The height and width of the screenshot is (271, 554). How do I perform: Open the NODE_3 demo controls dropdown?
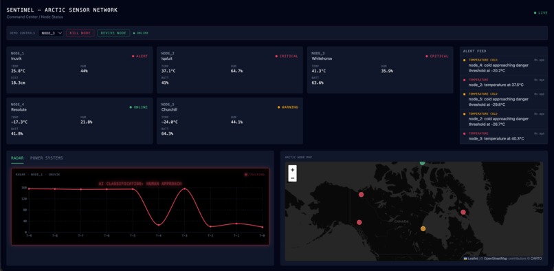tap(51, 33)
